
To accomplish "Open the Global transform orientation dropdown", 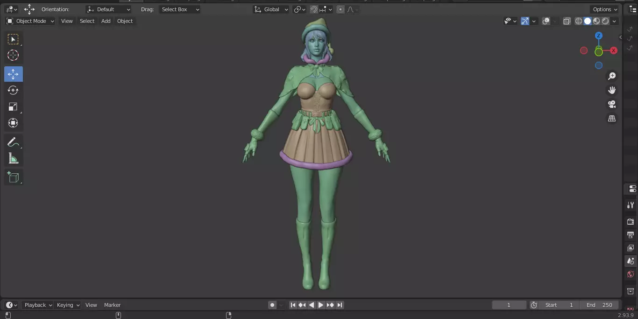I will pyautogui.click(x=271, y=9).
